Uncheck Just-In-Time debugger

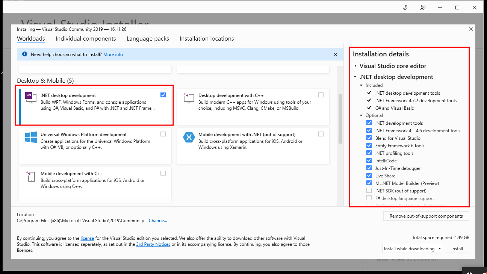click(369, 168)
